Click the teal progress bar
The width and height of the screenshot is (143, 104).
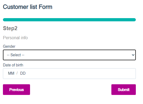(x=69, y=20)
